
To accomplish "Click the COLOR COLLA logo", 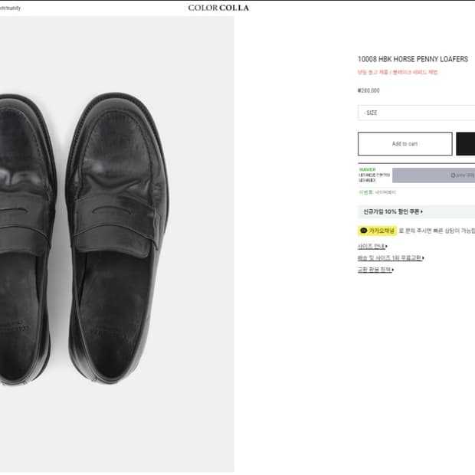I will click(218, 8).
